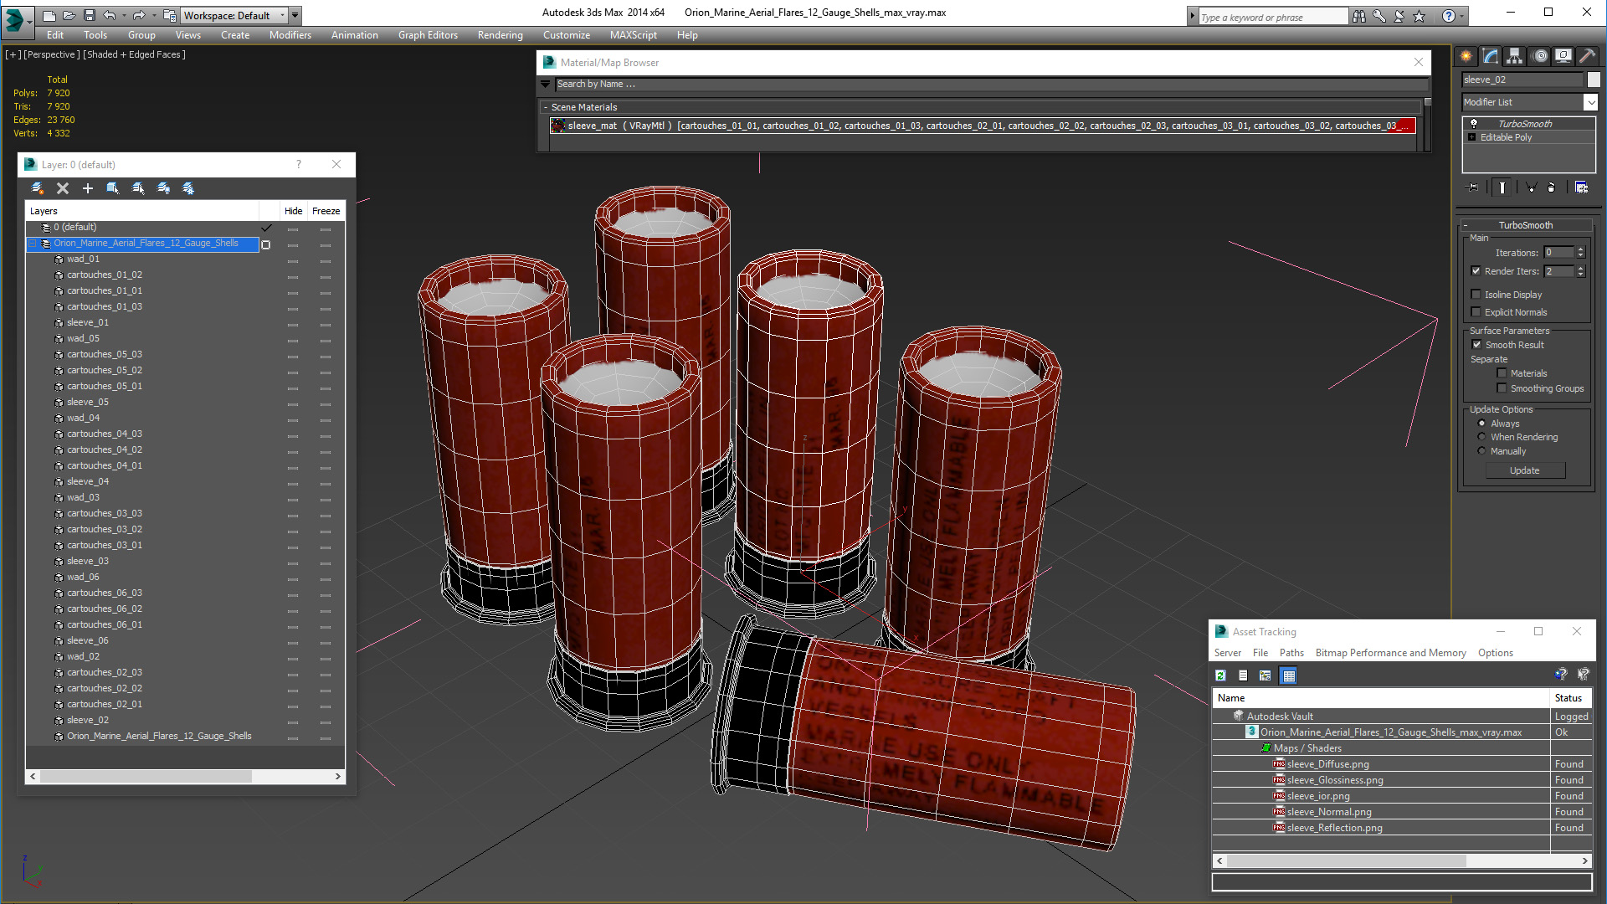The width and height of the screenshot is (1607, 904).
Task: Collapse the TurboSmooth rollout header
Action: (1526, 225)
